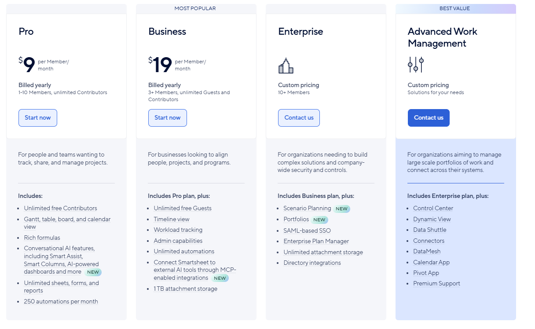Image resolution: width=535 pixels, height=329 pixels.
Task: Click the Advanced Work Management sliders icon
Action: click(x=416, y=65)
